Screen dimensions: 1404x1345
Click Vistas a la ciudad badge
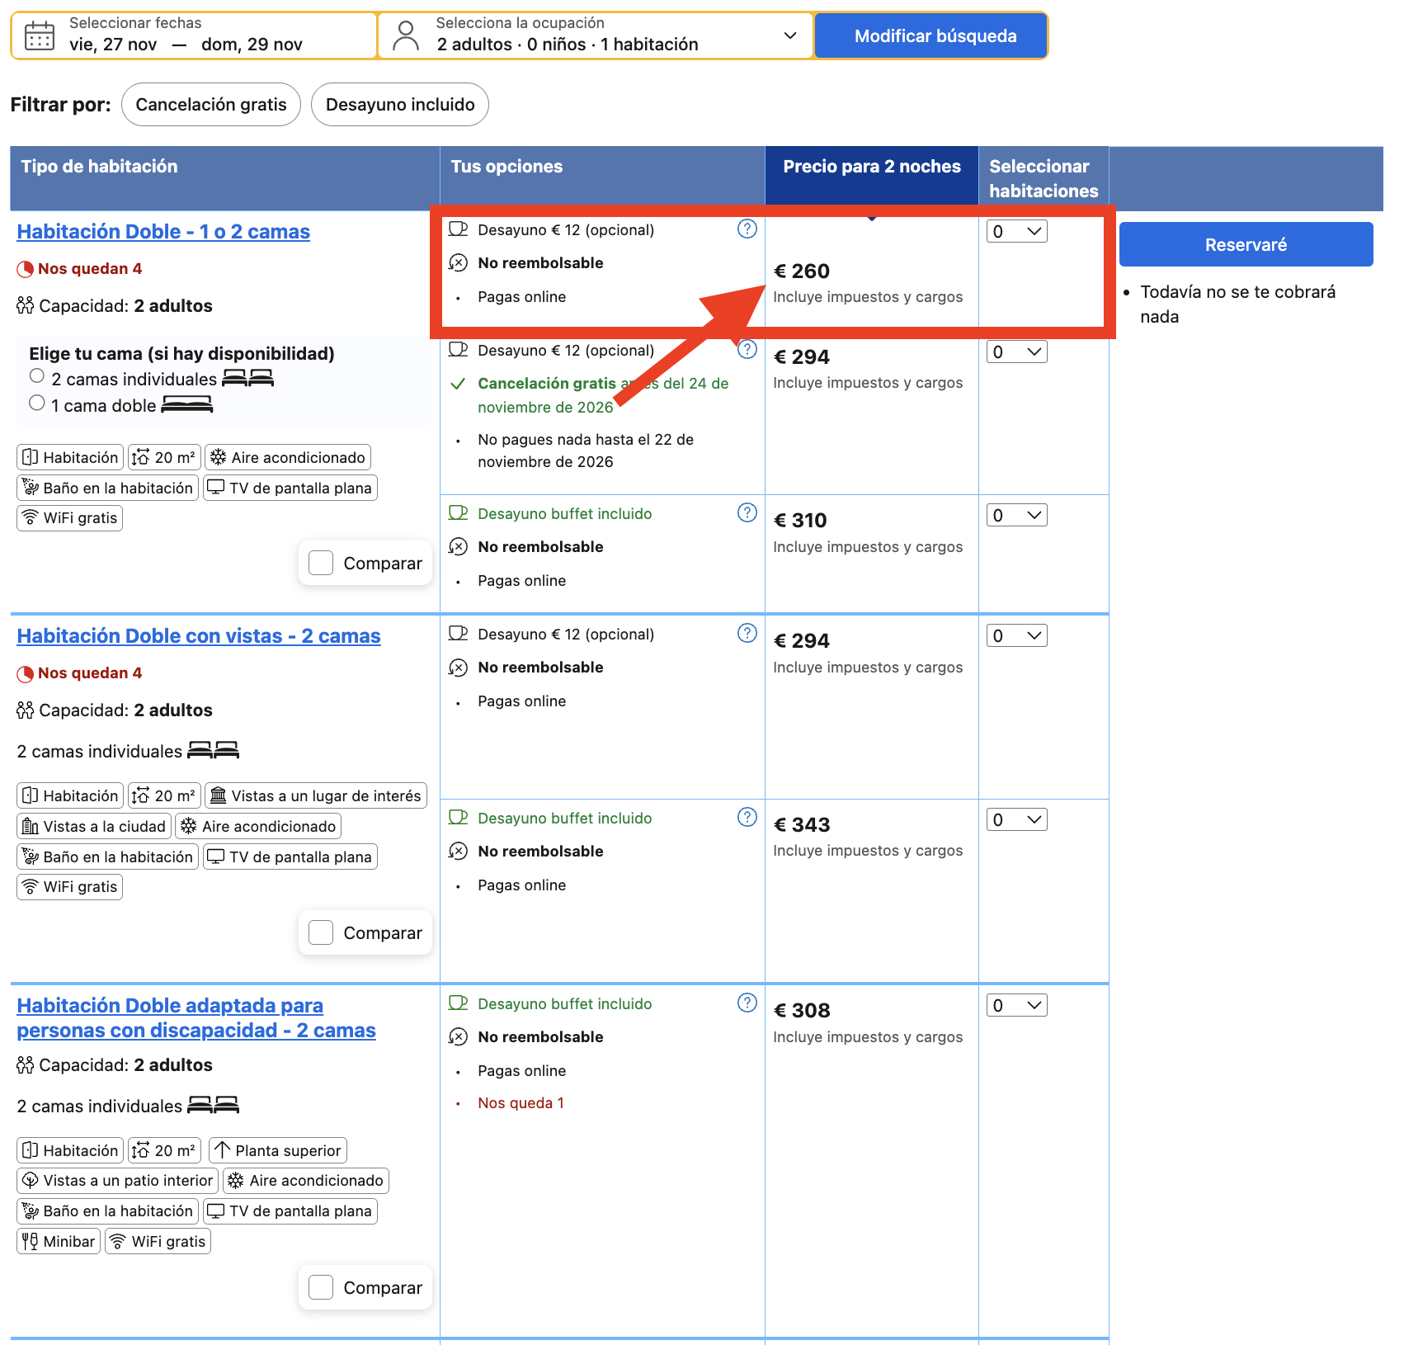[x=94, y=826]
